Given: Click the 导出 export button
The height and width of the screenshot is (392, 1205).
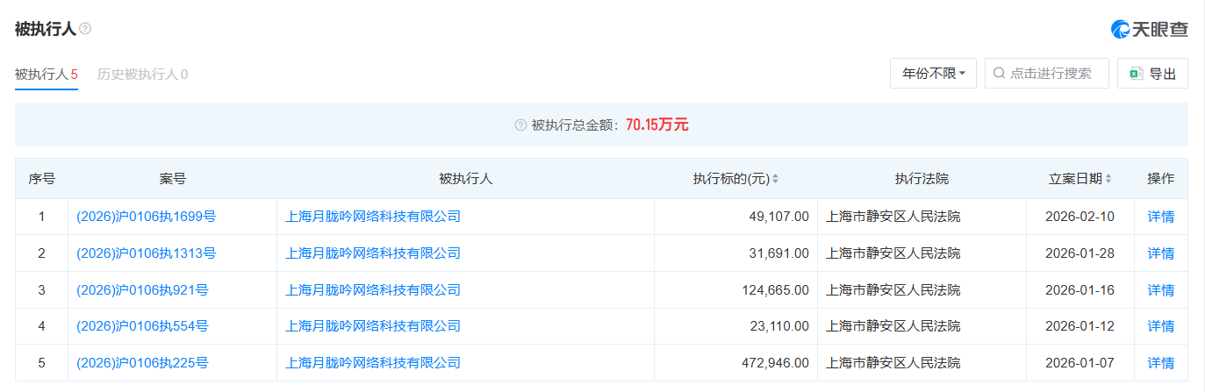Looking at the screenshot, I should pyautogui.click(x=1152, y=74).
